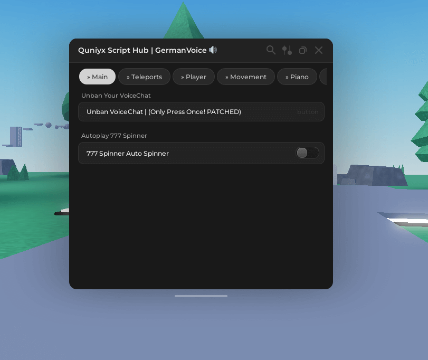Open the sliders settings icon
The height and width of the screenshot is (360, 428).
coord(287,50)
